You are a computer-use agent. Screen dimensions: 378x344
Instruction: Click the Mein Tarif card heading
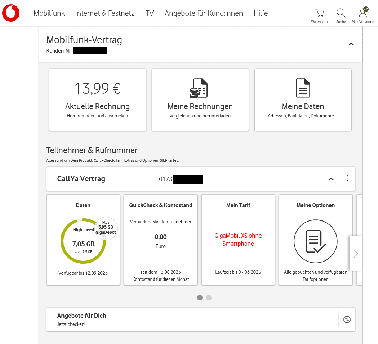tap(238, 205)
